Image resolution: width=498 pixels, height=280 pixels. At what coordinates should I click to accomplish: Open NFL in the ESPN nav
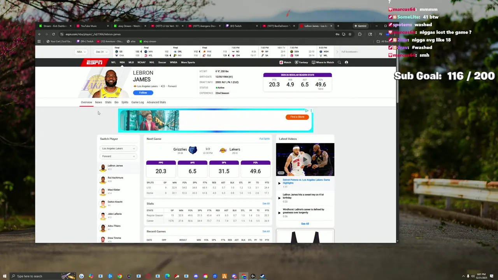click(x=114, y=62)
